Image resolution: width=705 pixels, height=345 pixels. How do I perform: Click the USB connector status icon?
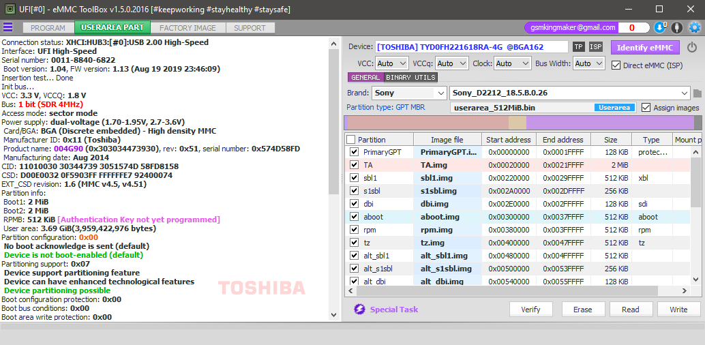(x=676, y=28)
